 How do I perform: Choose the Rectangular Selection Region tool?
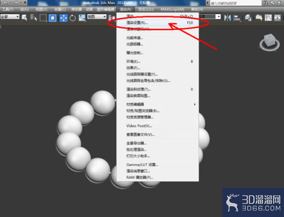pos(43,18)
